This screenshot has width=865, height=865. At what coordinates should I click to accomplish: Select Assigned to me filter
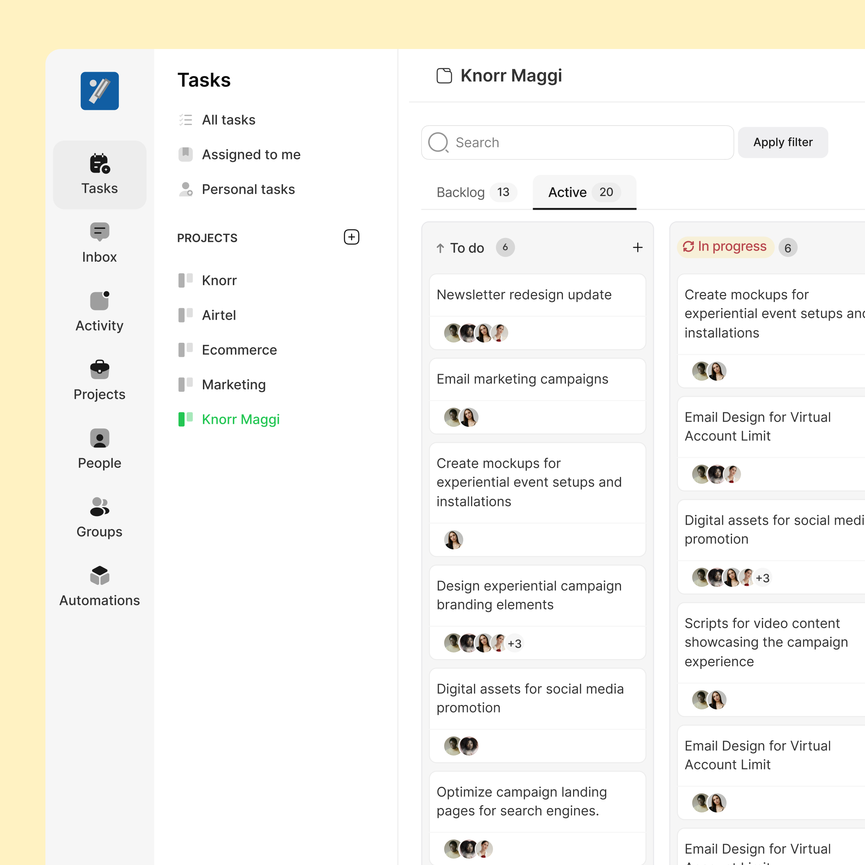pyautogui.click(x=251, y=155)
